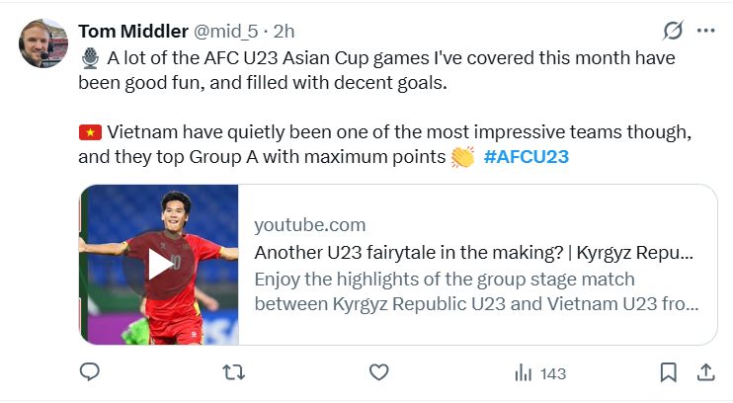Like the tweet with the heart

[378, 372]
